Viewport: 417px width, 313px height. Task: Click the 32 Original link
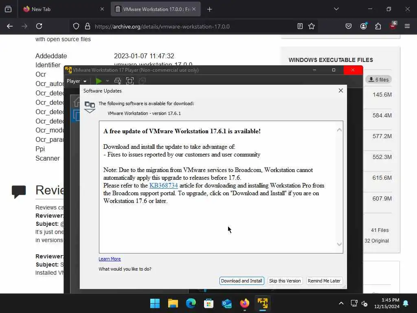[377, 240]
